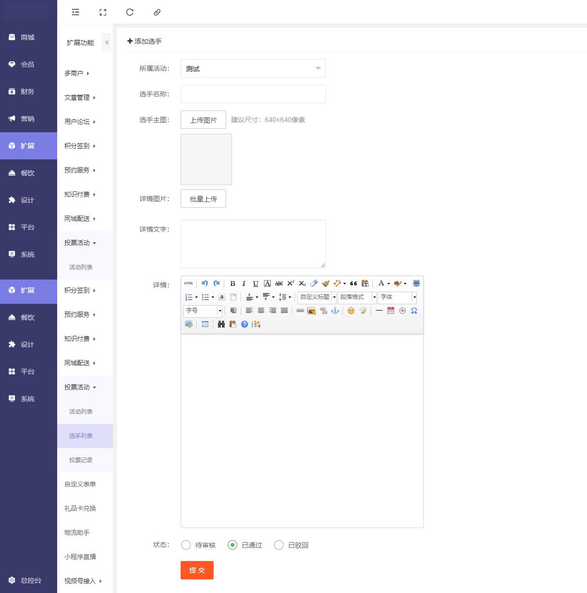Select the 已通过 status radio button
587x593 pixels.
pos(232,545)
